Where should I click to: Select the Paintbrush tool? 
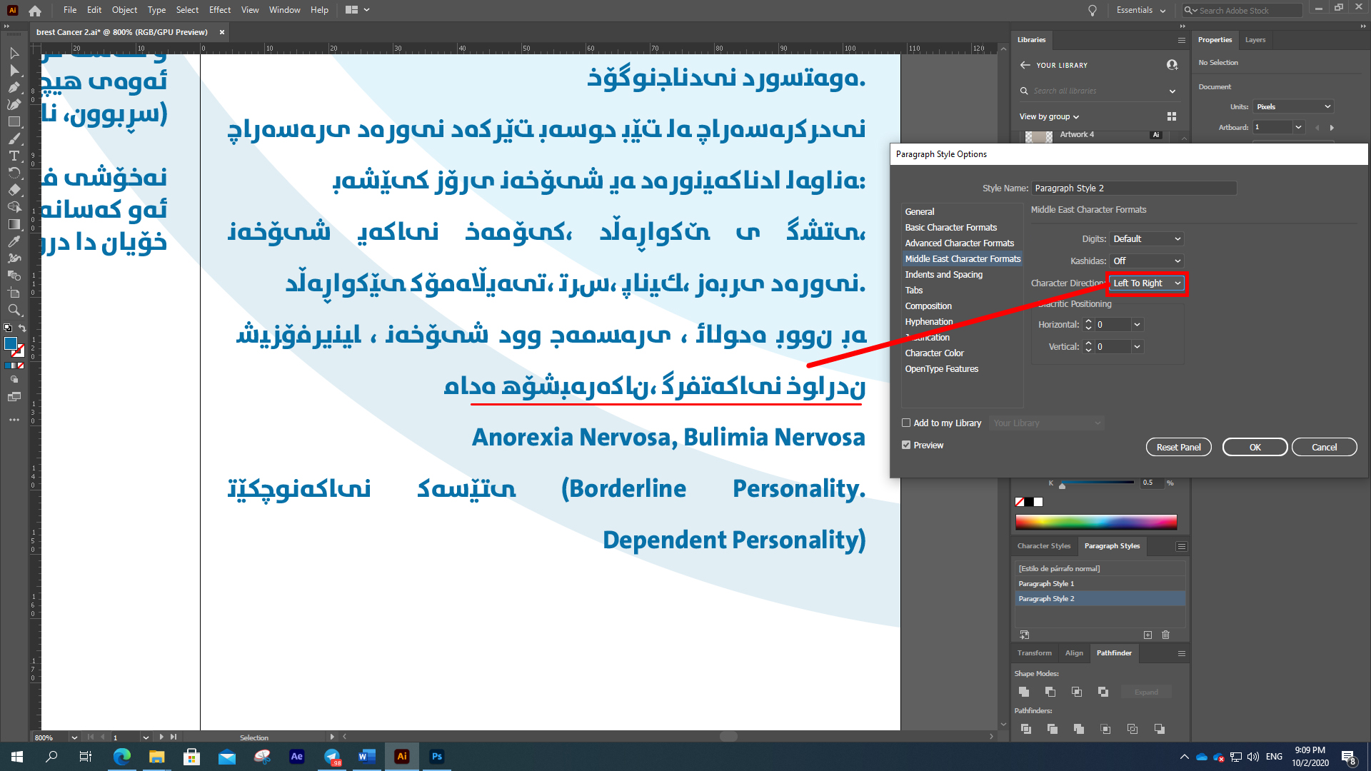pos(14,138)
